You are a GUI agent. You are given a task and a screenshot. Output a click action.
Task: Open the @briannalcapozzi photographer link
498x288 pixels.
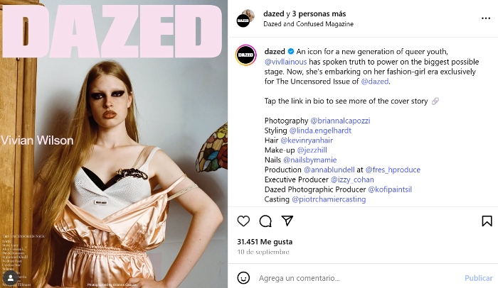(x=340, y=121)
